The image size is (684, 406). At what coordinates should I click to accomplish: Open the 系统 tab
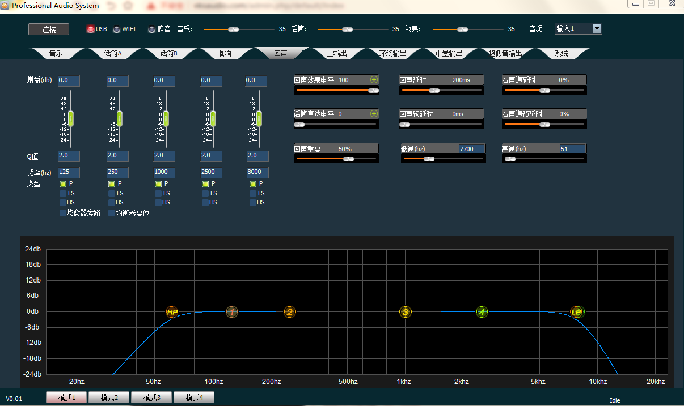pos(561,54)
